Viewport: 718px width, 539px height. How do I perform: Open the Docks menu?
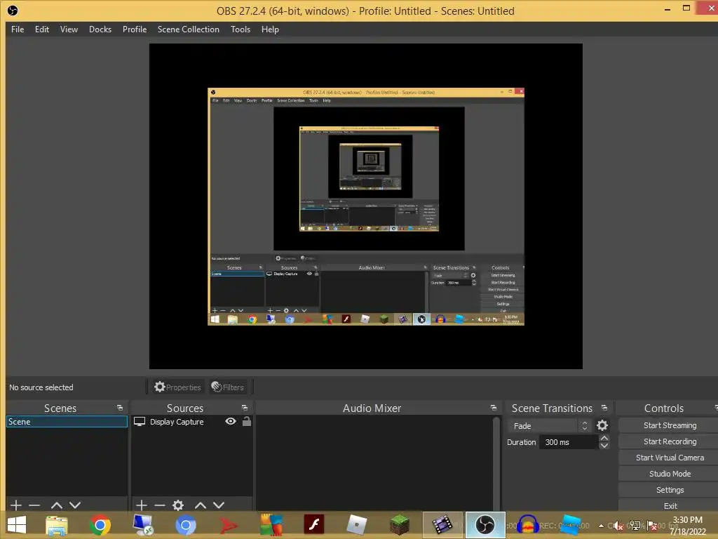coord(100,29)
